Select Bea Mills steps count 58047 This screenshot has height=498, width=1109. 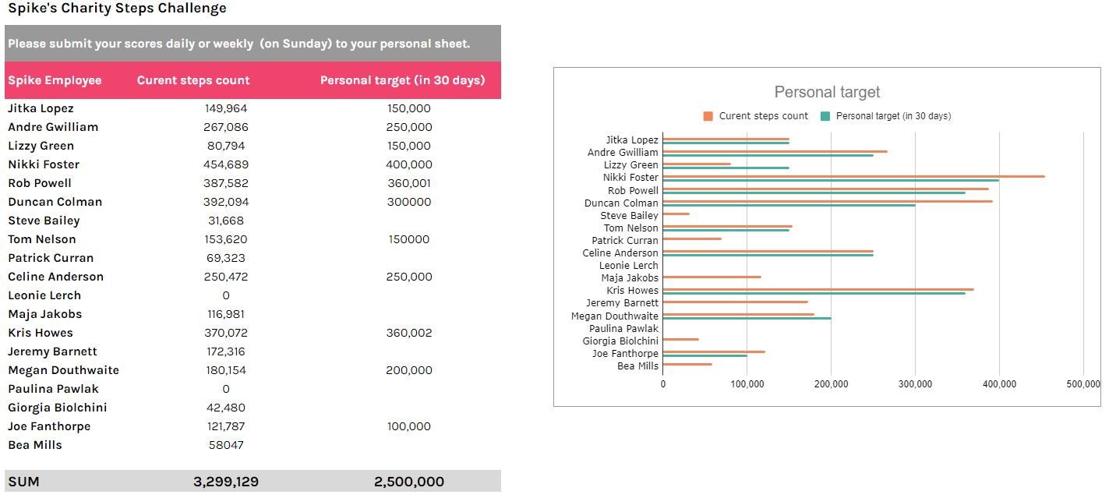(226, 445)
